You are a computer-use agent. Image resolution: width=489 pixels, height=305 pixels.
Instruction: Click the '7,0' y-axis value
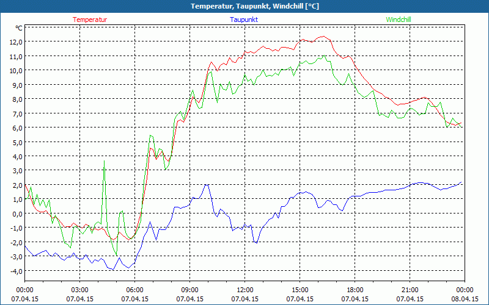coord(17,114)
